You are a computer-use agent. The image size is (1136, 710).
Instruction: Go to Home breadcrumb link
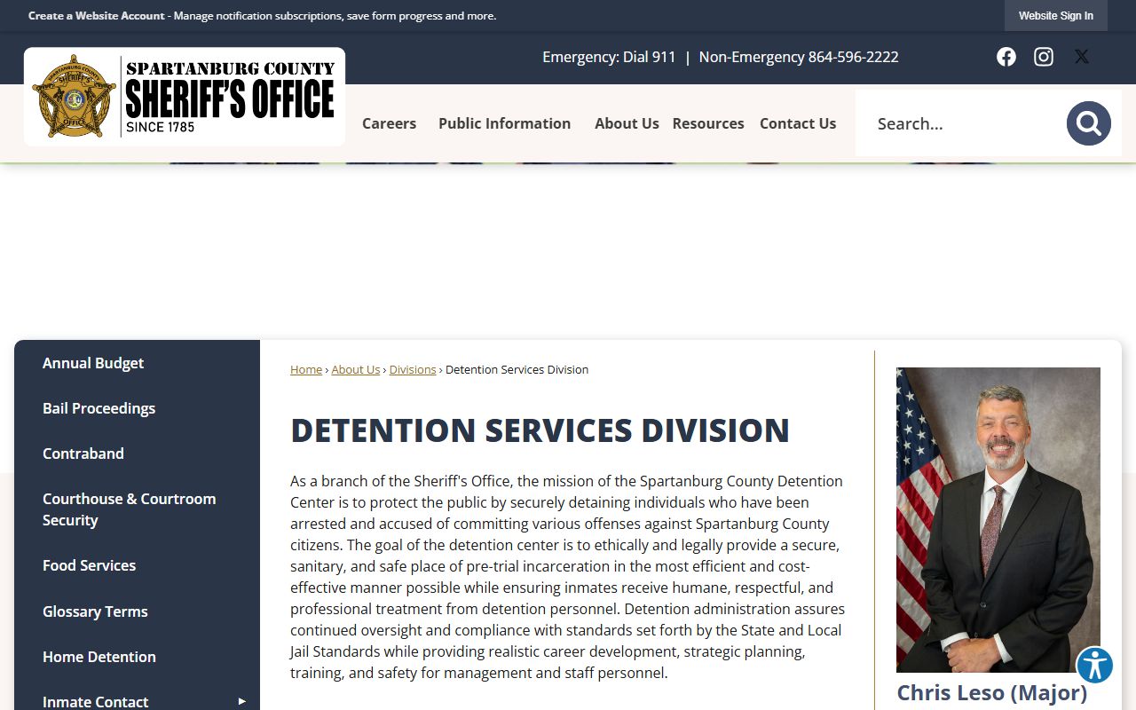(306, 369)
